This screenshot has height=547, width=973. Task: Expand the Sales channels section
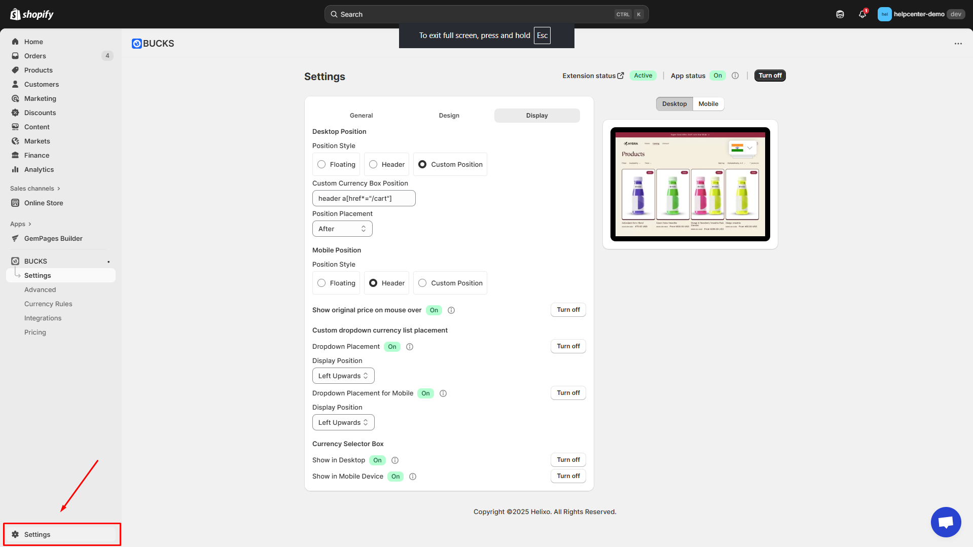click(x=35, y=189)
